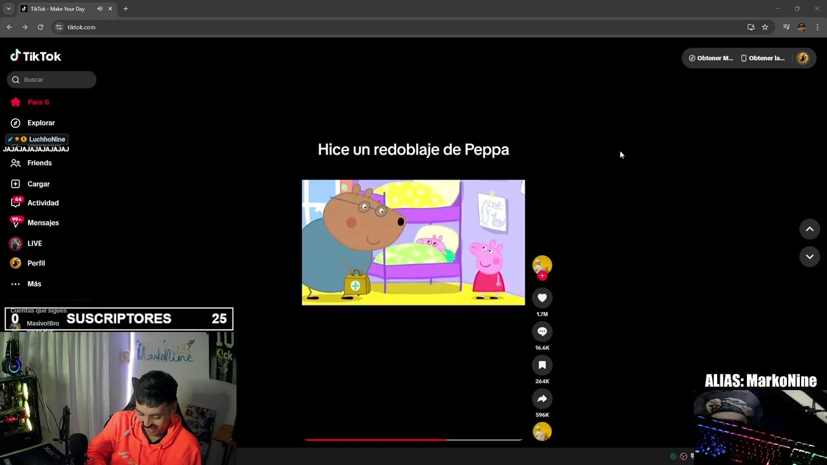
Task: Click the Explorar compass icon
Action: coord(16,123)
